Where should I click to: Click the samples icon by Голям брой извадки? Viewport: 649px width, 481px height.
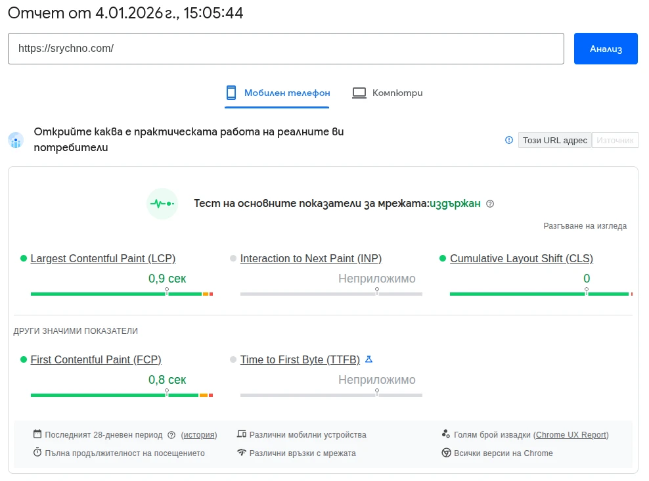446,434
